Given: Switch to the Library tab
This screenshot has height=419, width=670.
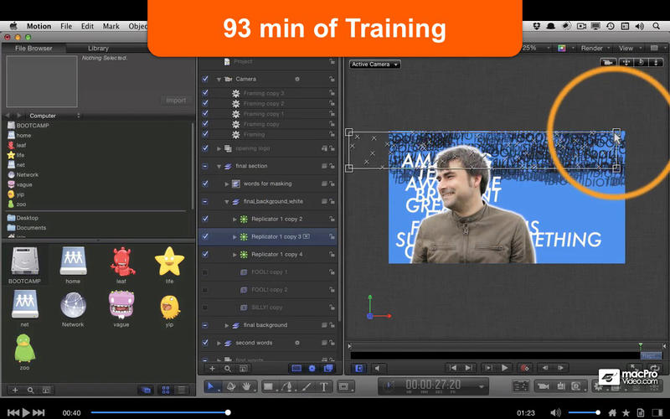Looking at the screenshot, I should tap(98, 48).
